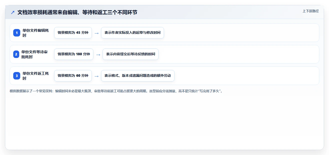Viewport: 329px width, 155px height.
Task: Click the heading 文档效率损耗通常来自编辑、等待和返工三个不同环节
Action: tap(77, 12)
